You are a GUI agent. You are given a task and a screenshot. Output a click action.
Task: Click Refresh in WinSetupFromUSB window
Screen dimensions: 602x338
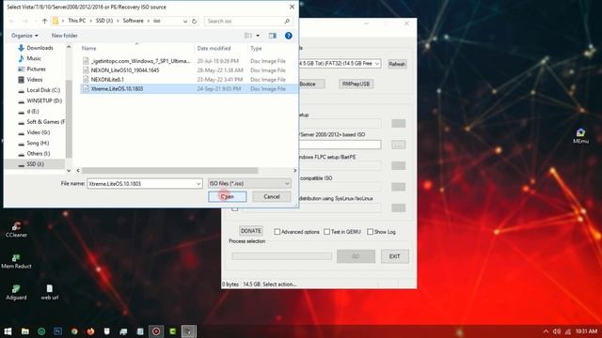coord(397,64)
